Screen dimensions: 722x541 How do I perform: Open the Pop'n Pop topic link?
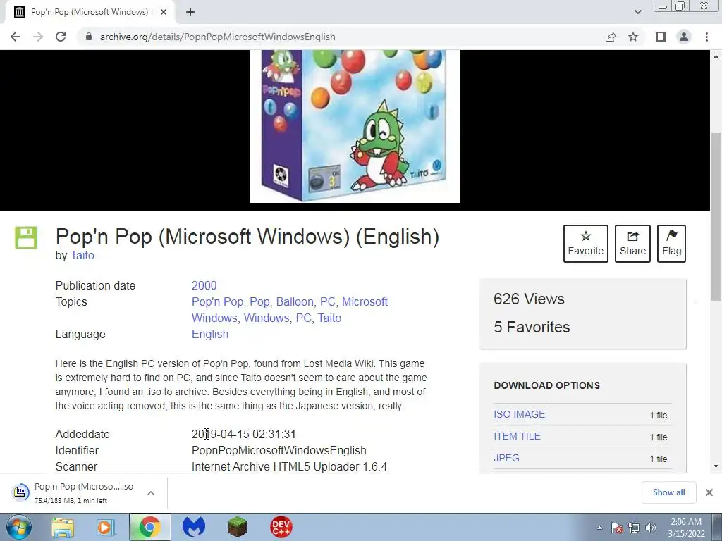[217, 301]
